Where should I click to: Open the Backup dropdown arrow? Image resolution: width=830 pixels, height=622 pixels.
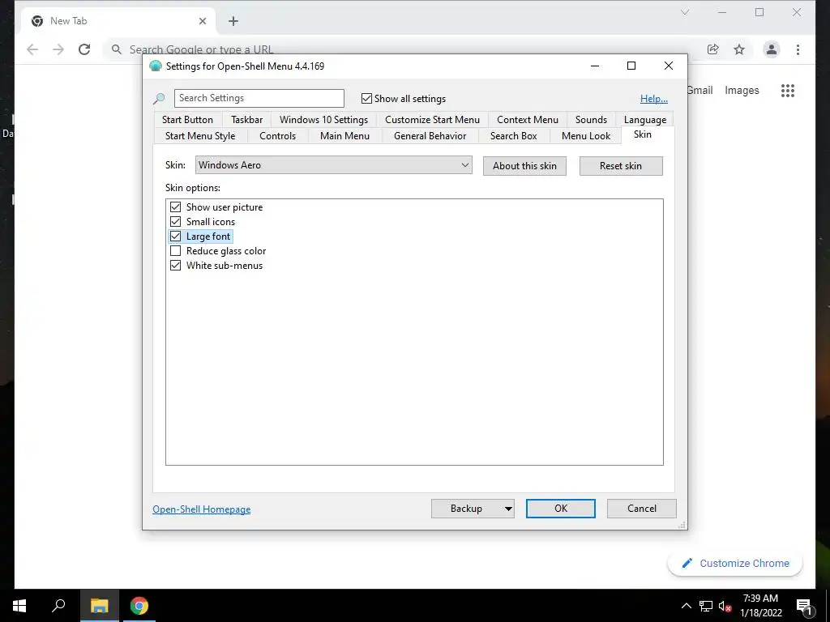(507, 509)
